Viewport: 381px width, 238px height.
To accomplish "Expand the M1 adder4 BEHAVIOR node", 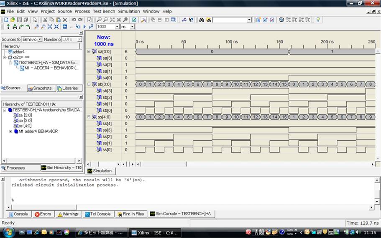I will (x=10, y=132).
